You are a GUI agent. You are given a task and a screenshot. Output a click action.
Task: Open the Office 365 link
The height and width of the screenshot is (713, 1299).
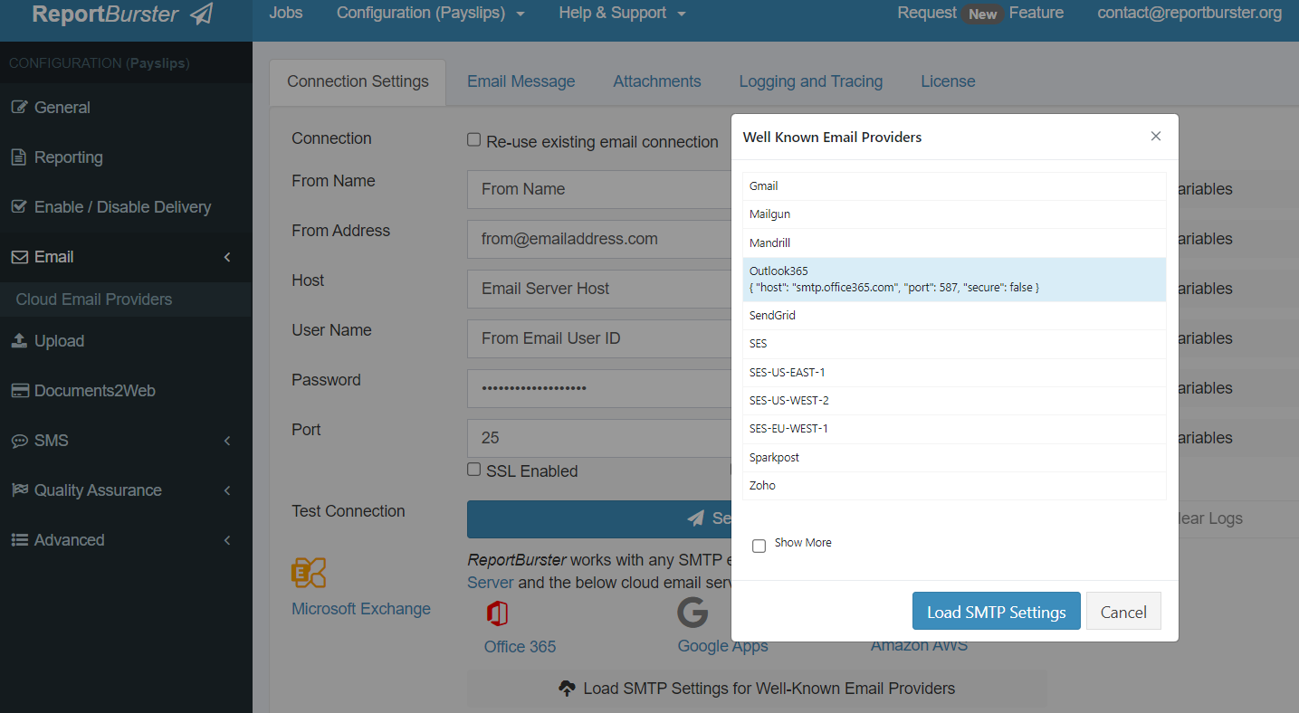520,647
